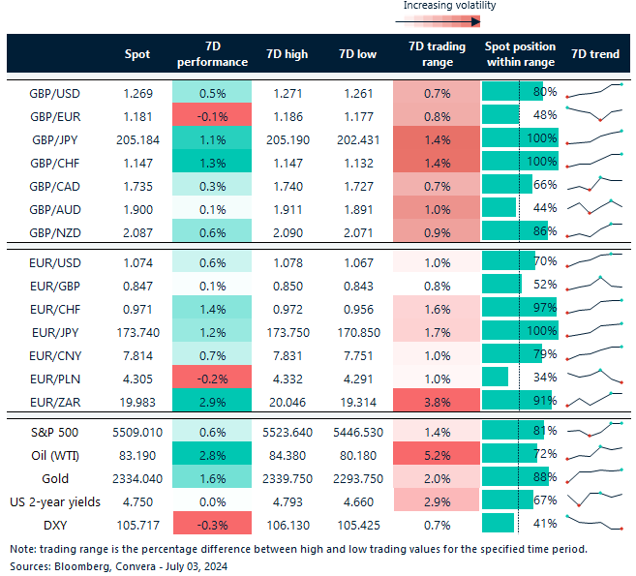Screen dimensions: 636x576
Task: Select the Oil (WTI) 5.2% trading range cell
Action: [438, 452]
